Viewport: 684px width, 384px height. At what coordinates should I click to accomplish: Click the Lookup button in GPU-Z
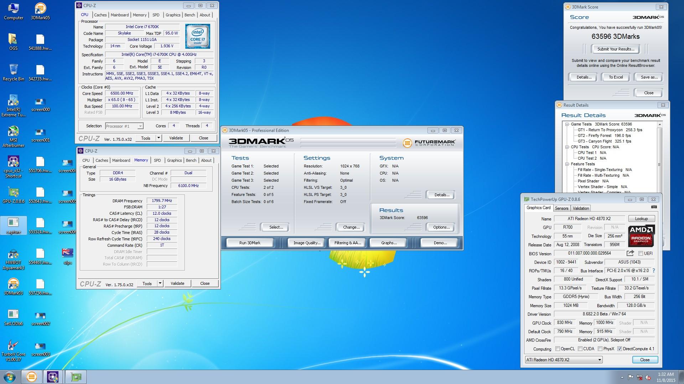click(641, 219)
